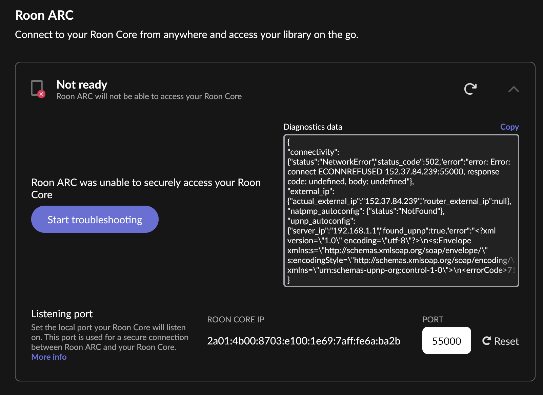The image size is (543, 395).
Task: Click the actual_external_ip line in diagnostics
Action: click(x=399, y=201)
